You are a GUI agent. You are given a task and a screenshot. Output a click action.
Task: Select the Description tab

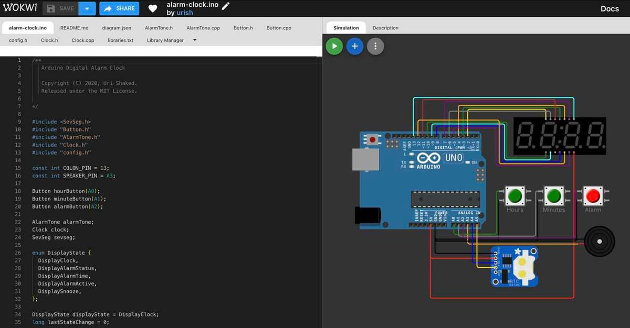pos(385,28)
